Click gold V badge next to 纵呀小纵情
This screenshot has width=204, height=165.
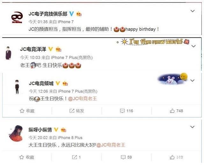pos(56,129)
